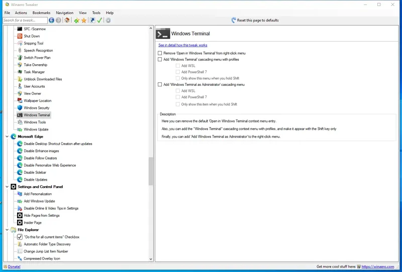Viewport: 402px width, 272px height.
Task: Click the Search for a tweak field
Action: [25, 20]
